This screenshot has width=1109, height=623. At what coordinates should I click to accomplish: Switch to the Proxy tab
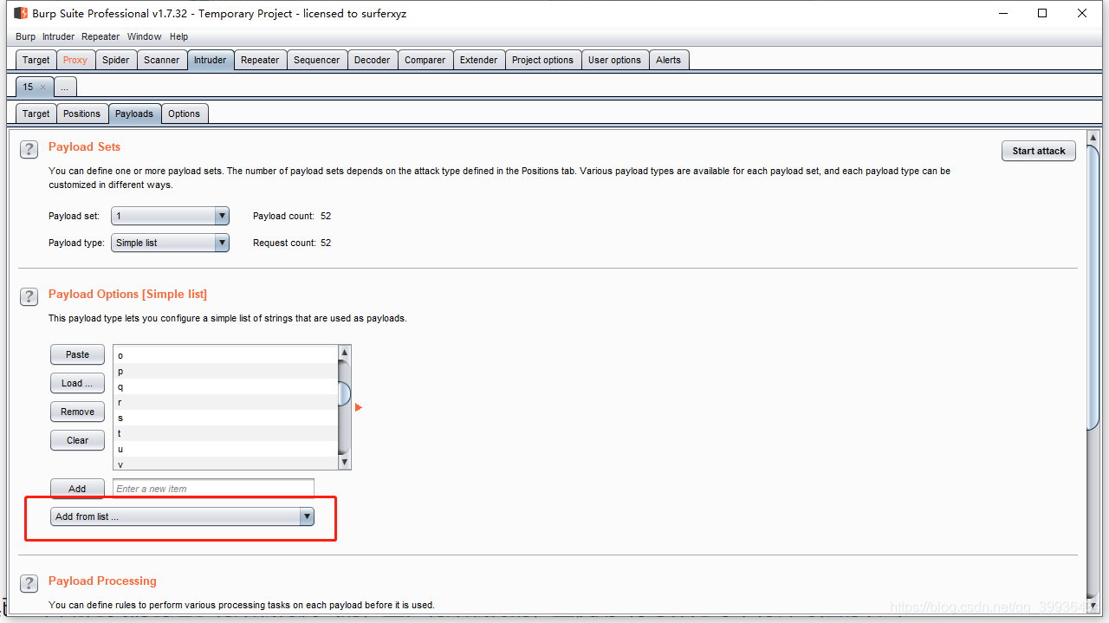point(75,60)
